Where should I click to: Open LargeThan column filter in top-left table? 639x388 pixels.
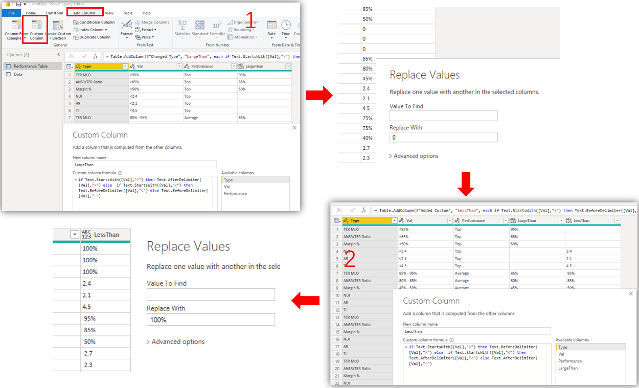(x=288, y=66)
